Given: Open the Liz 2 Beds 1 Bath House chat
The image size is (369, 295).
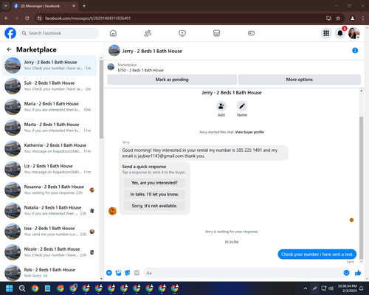Looking at the screenshot, I should pos(49,169).
